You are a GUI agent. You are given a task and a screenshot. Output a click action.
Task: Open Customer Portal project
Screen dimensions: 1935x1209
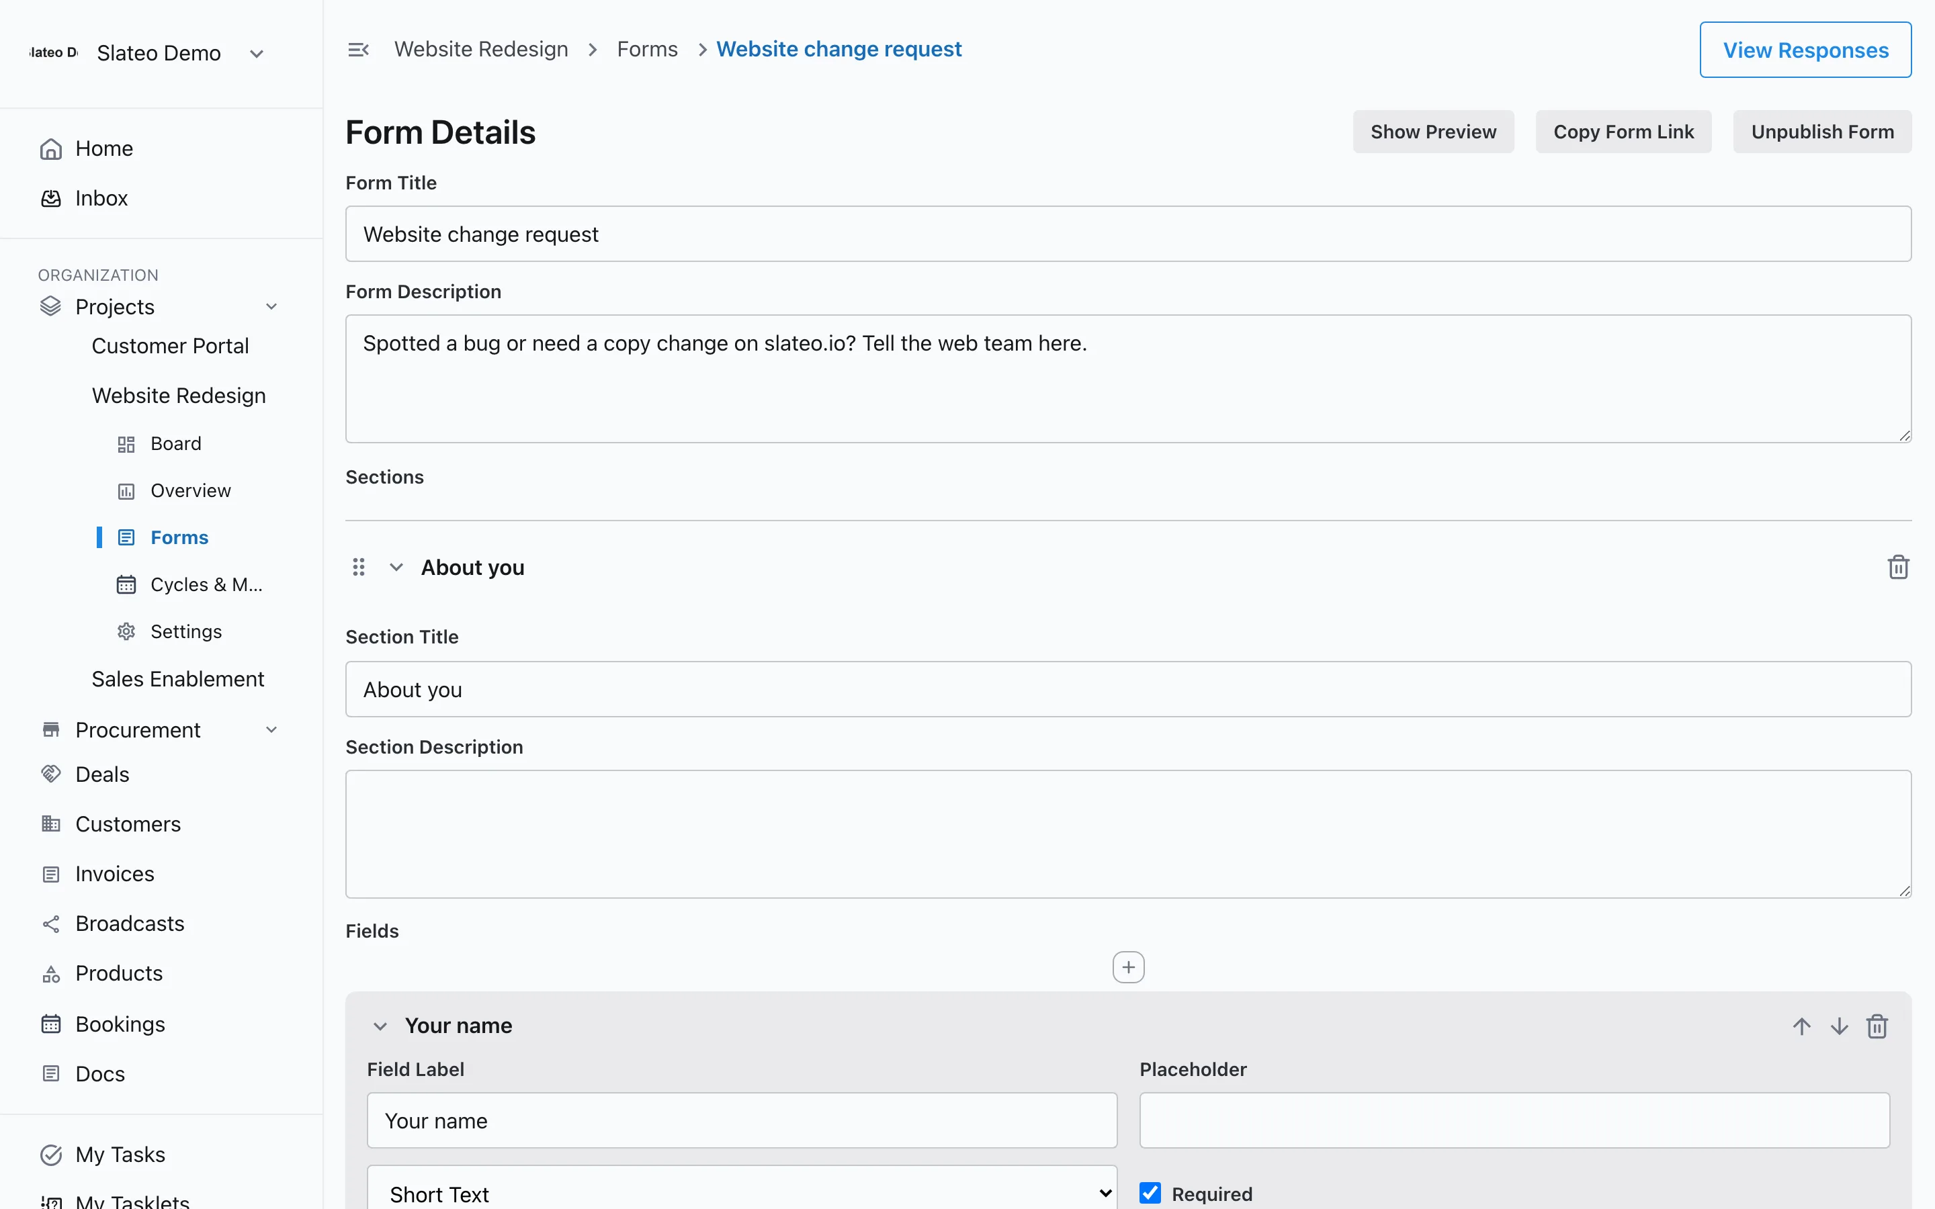coord(170,346)
